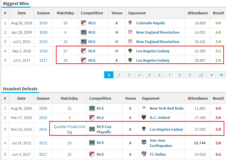This screenshot has height=160, width=226.
Task: Jump to last page arrow button
Action: [221, 75]
